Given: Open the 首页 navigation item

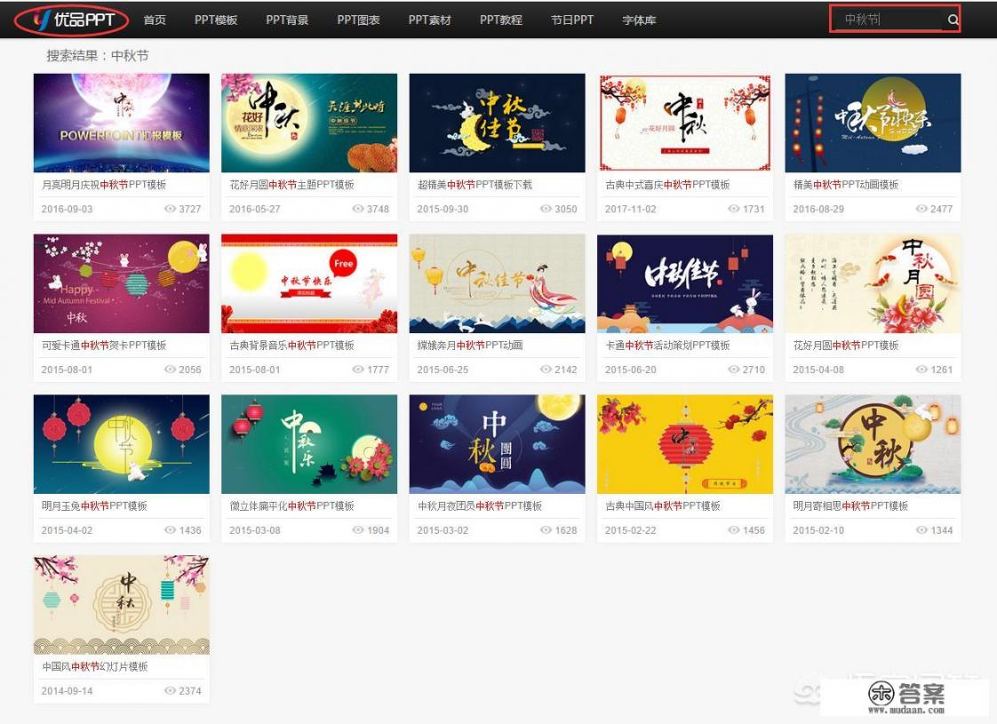Looking at the screenshot, I should coord(155,20).
